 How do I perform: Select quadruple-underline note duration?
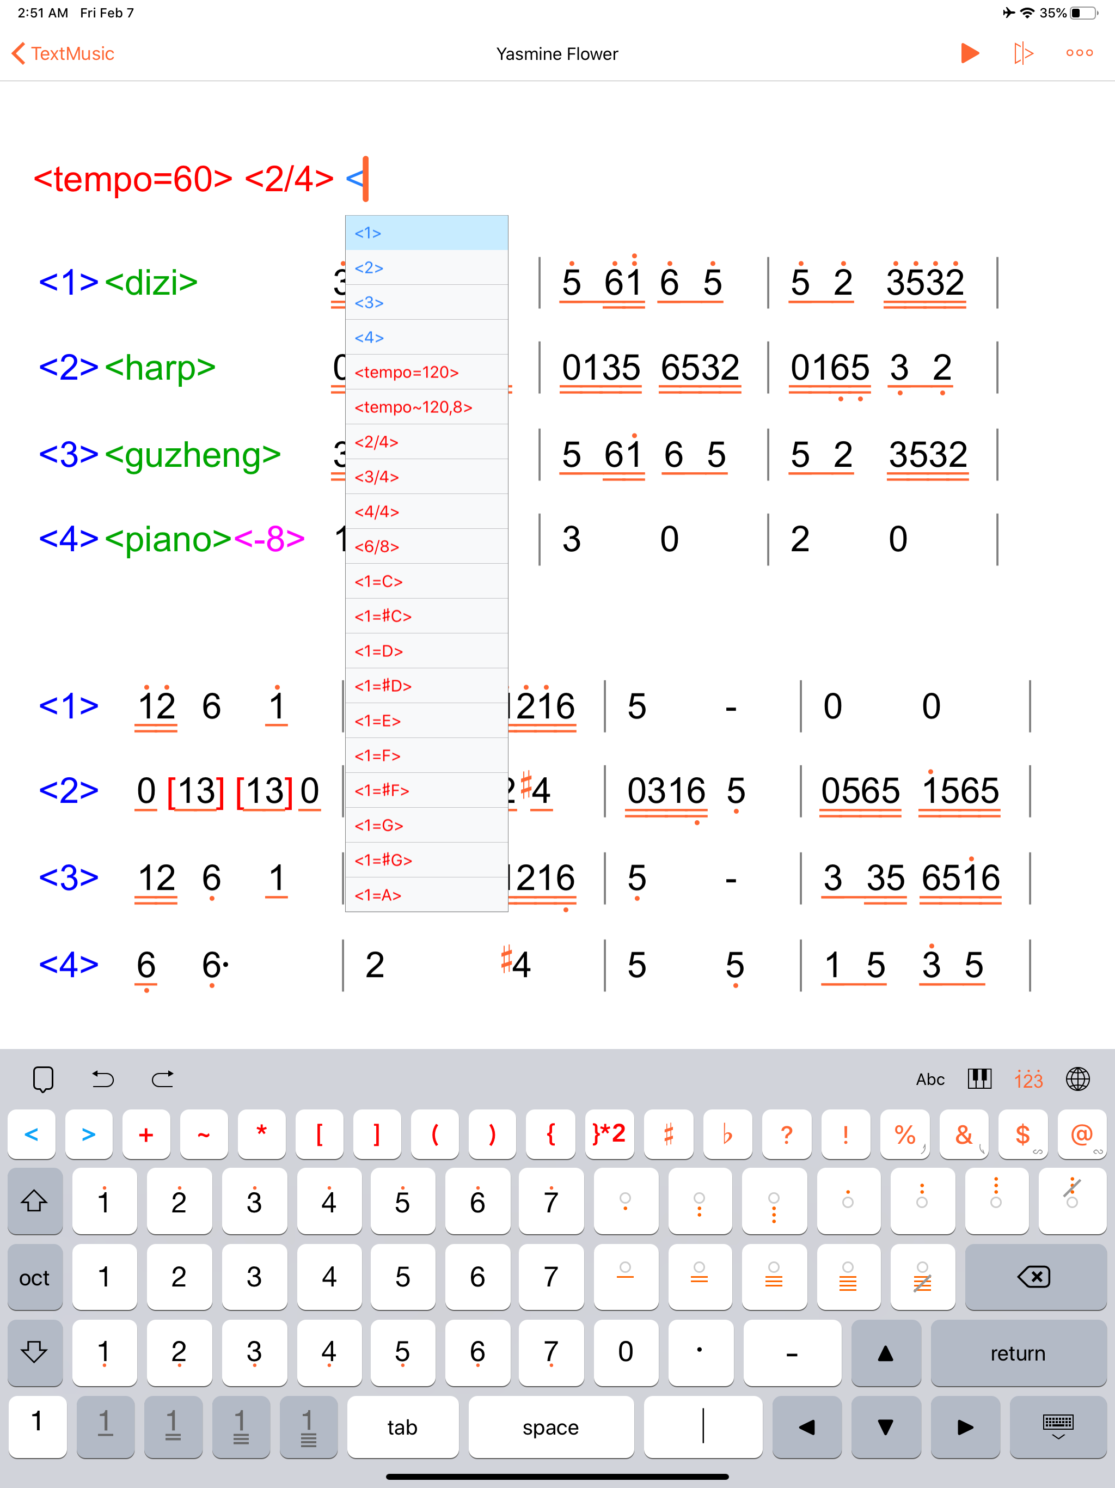(308, 1428)
